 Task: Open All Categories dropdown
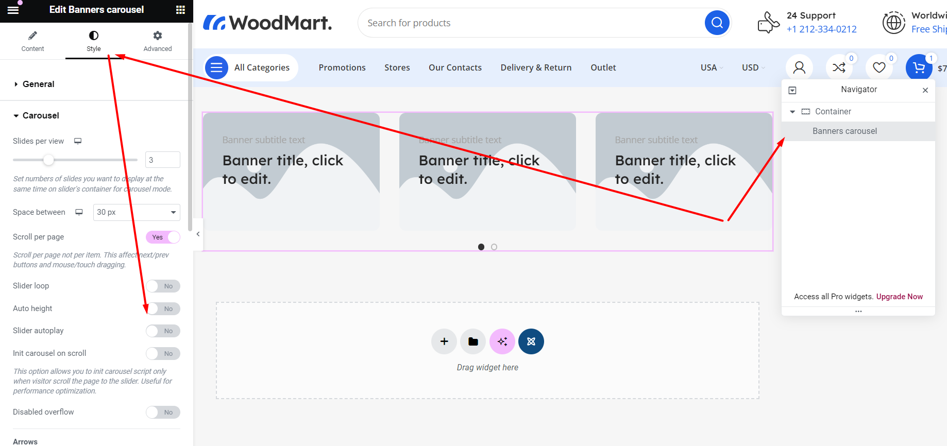[x=251, y=67]
